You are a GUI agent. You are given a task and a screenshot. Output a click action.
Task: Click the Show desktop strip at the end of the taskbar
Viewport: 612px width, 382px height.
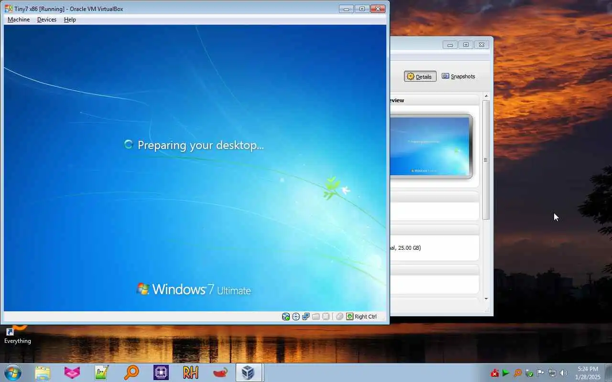tap(608, 372)
